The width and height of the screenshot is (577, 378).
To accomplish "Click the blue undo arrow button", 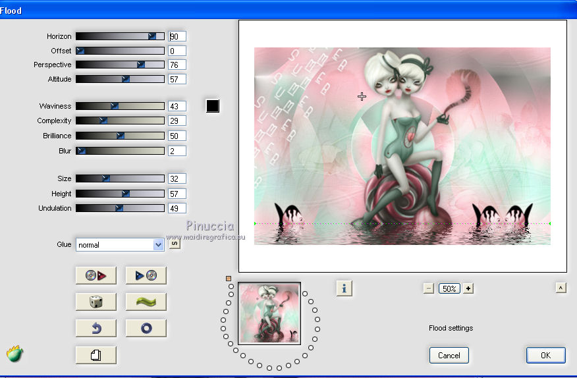I will click(x=96, y=328).
